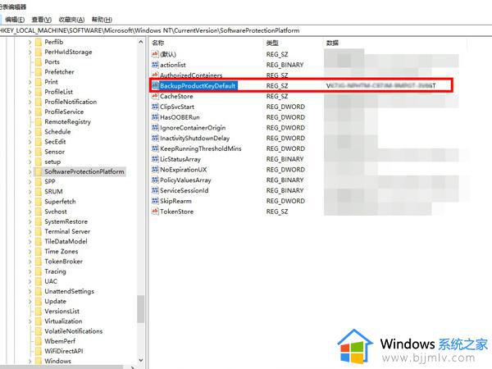Click the SkipRearm DWORD icon
492x369 pixels.
click(x=155, y=201)
